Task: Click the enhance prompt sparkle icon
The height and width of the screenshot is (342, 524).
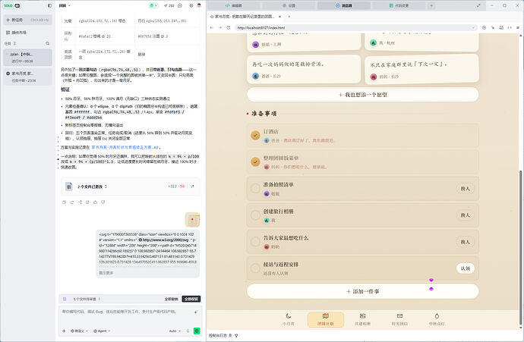Action: click(x=195, y=312)
